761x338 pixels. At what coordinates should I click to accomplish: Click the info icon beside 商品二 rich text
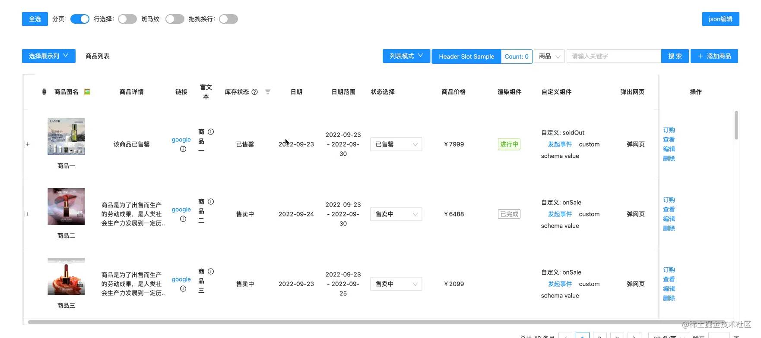pyautogui.click(x=211, y=202)
